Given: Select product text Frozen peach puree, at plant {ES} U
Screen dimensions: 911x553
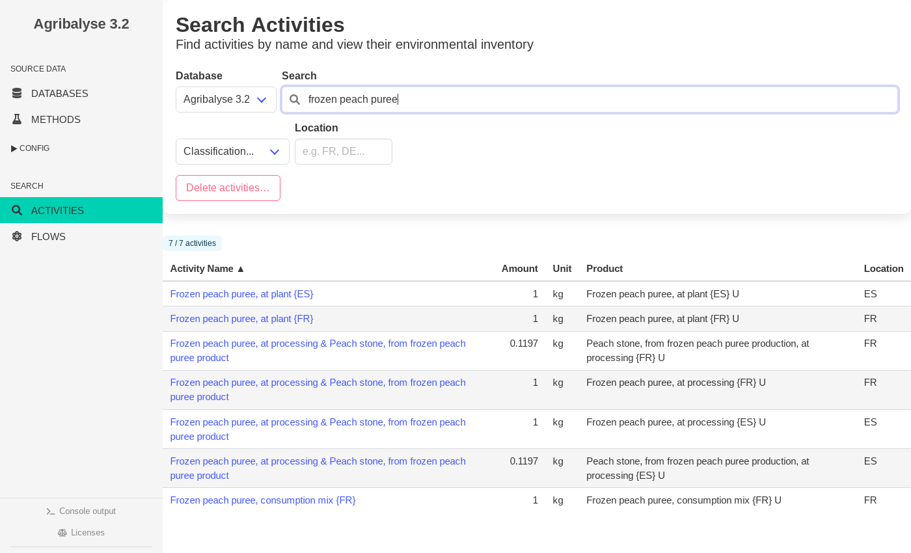Looking at the screenshot, I should (662, 294).
